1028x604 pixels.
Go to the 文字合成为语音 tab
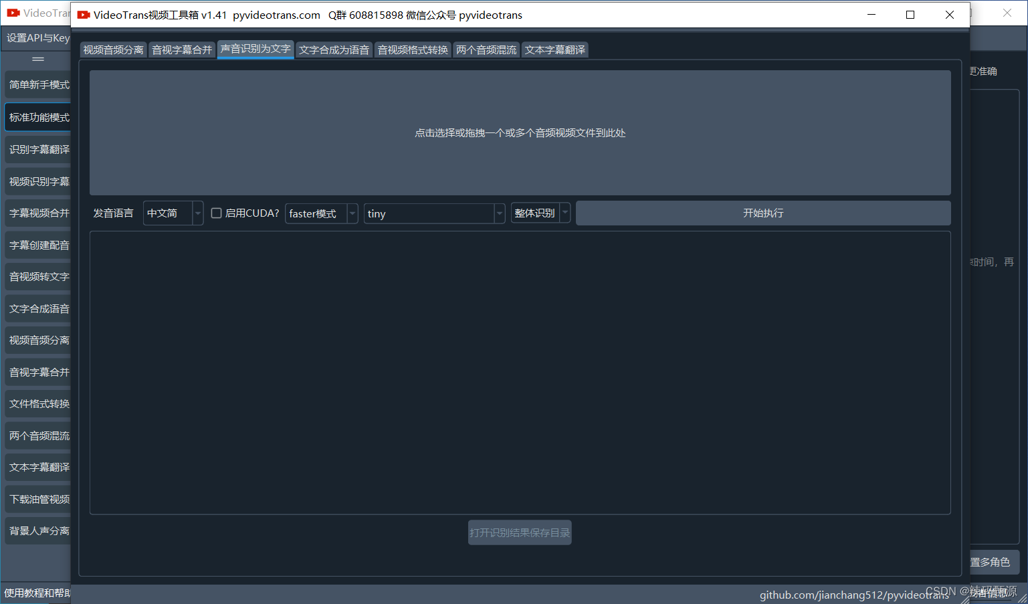[x=334, y=50]
